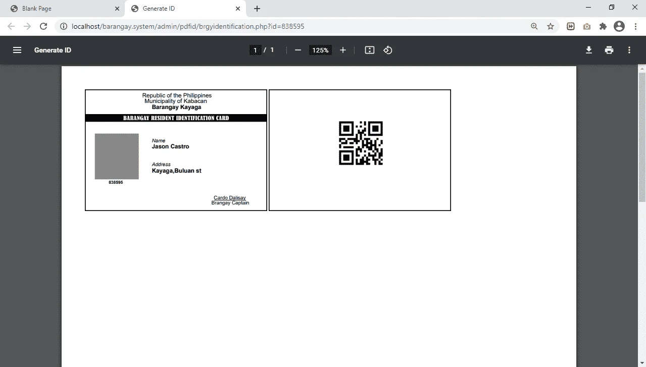Viewport: 646px width, 367px height.
Task: Reload the current page
Action: point(43,26)
